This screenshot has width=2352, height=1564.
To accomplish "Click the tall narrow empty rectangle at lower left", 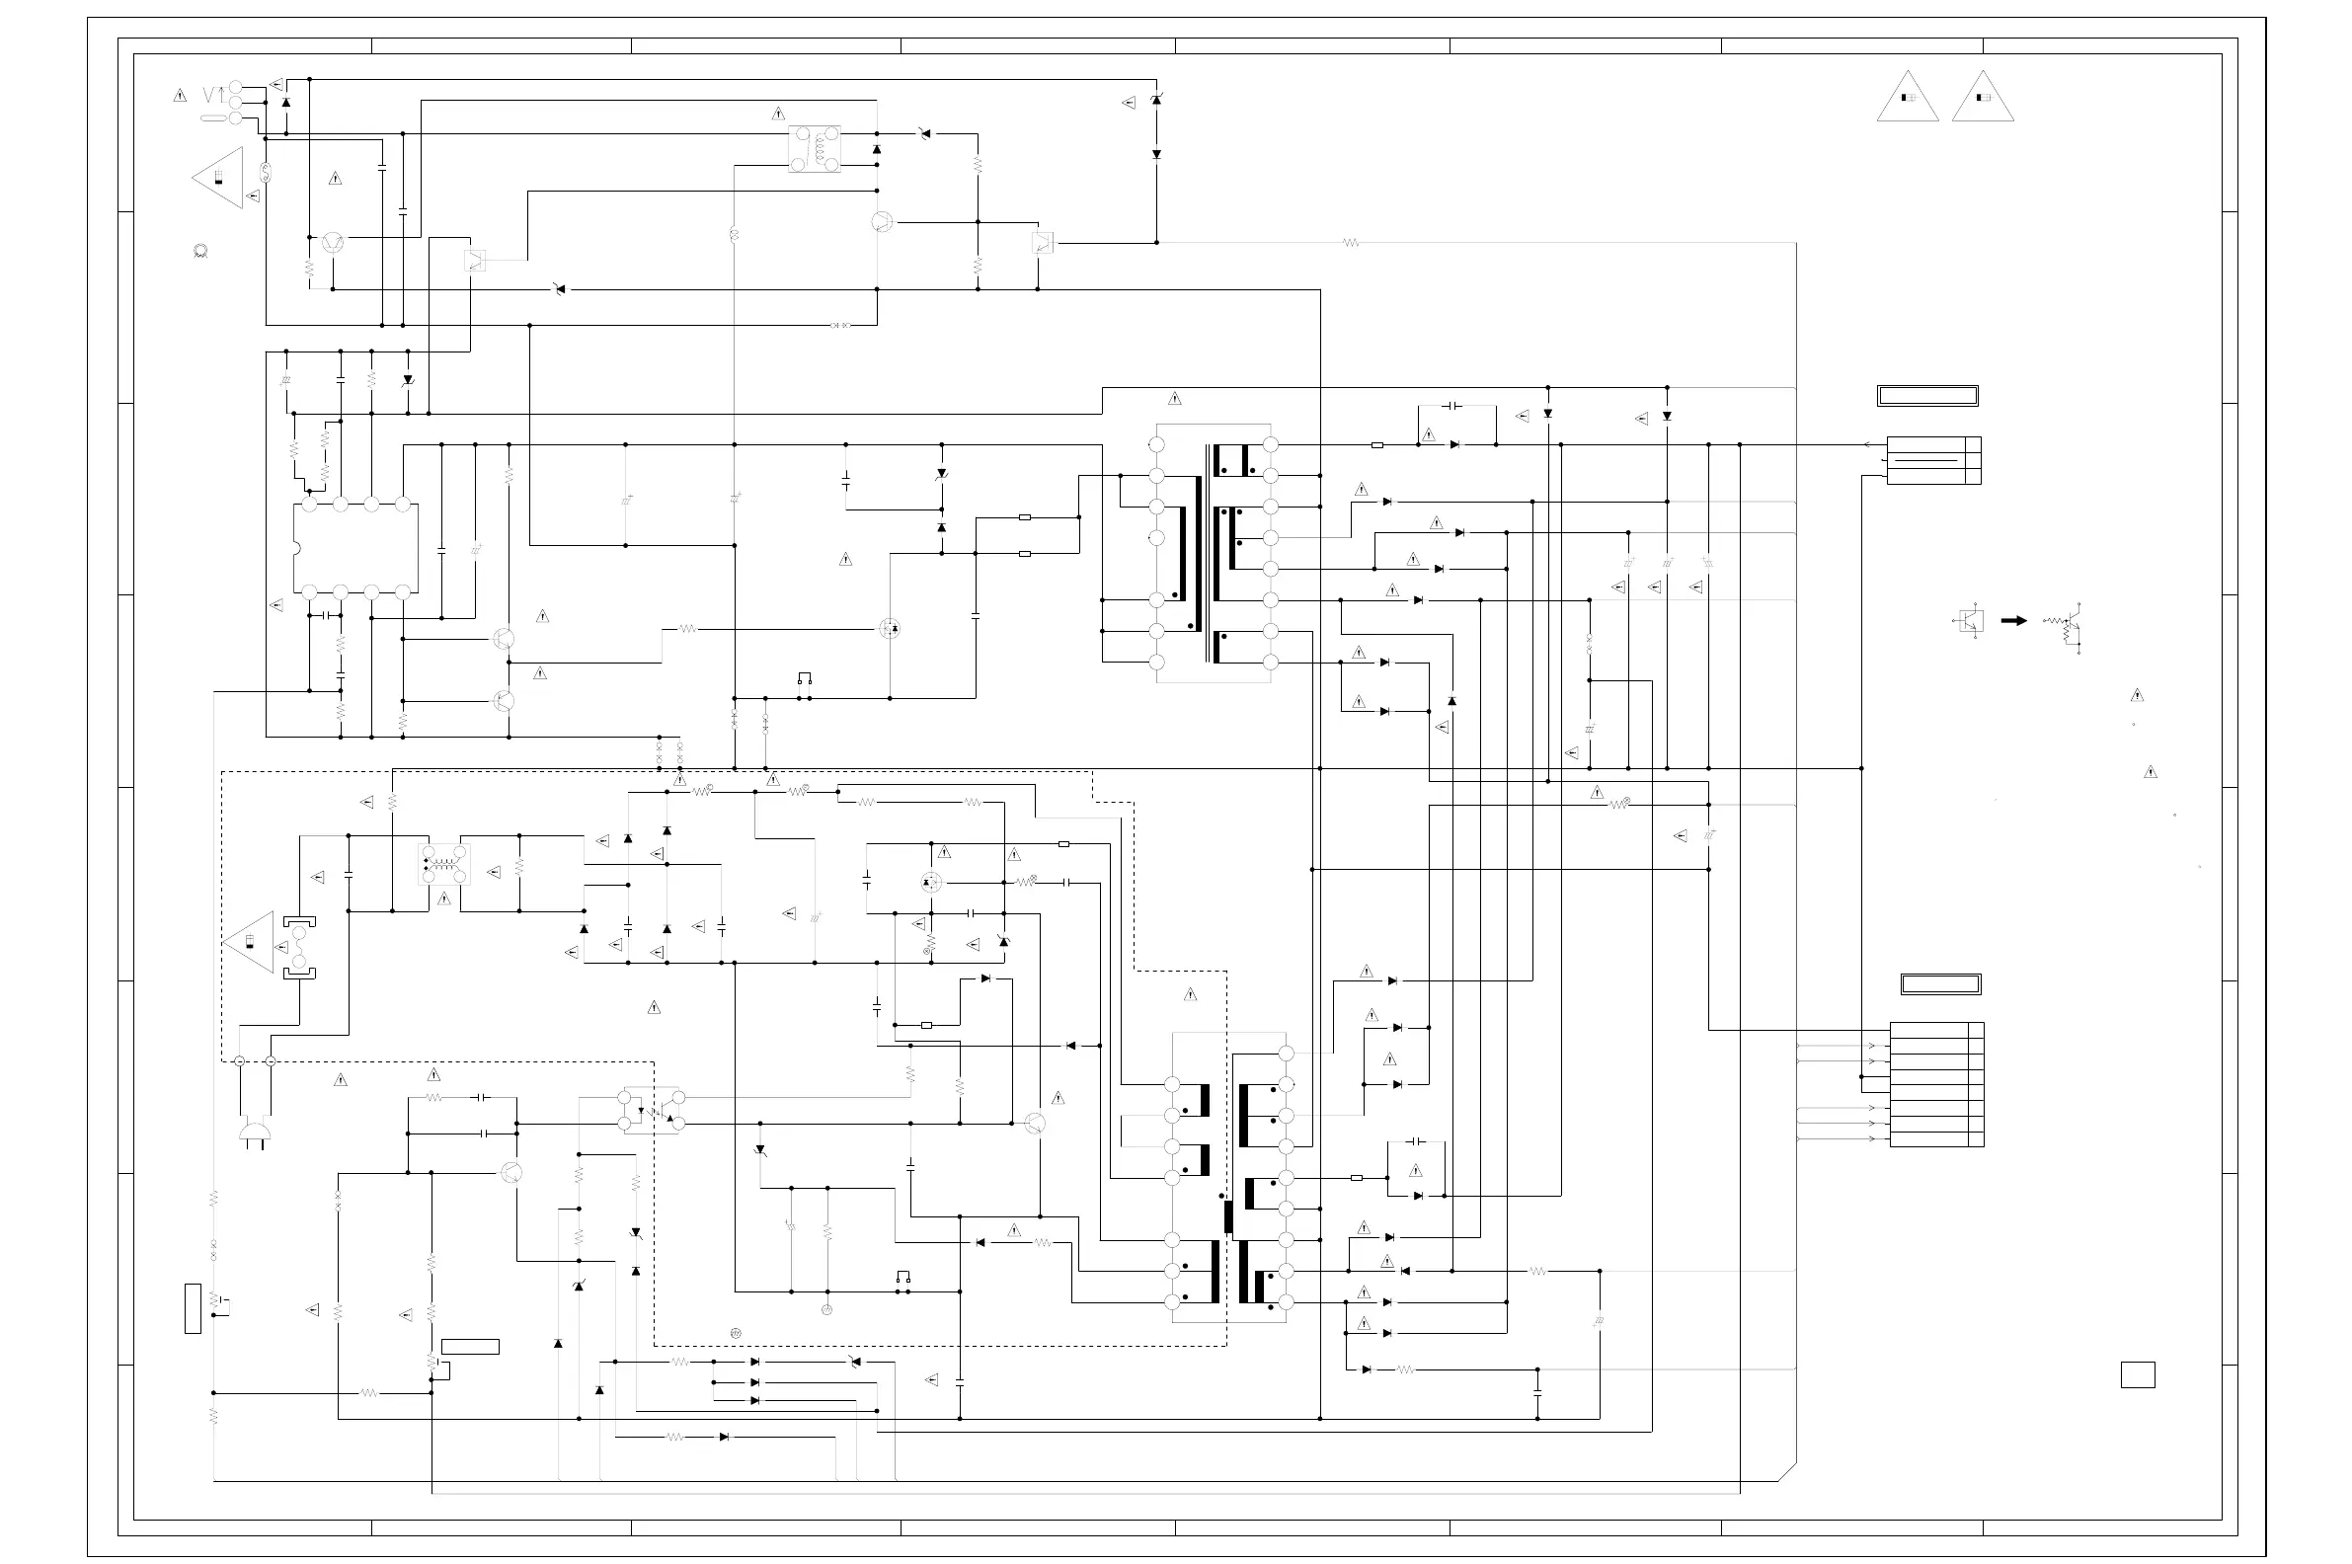I will (193, 1308).
